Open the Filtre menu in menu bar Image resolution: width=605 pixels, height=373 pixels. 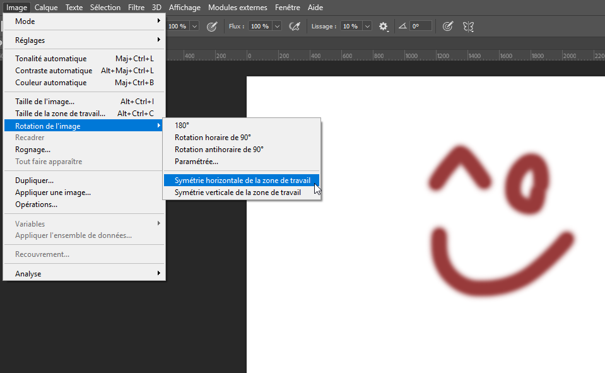tap(136, 8)
